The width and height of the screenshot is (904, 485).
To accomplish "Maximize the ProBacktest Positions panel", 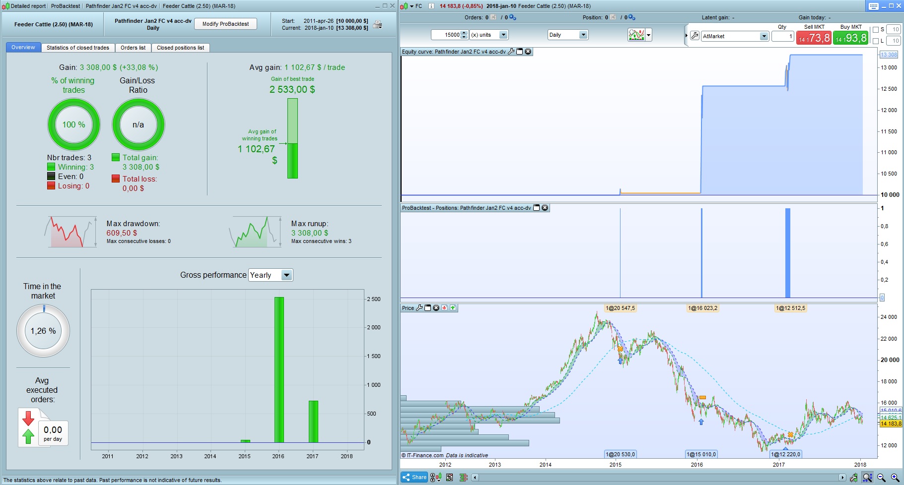I will pos(537,208).
